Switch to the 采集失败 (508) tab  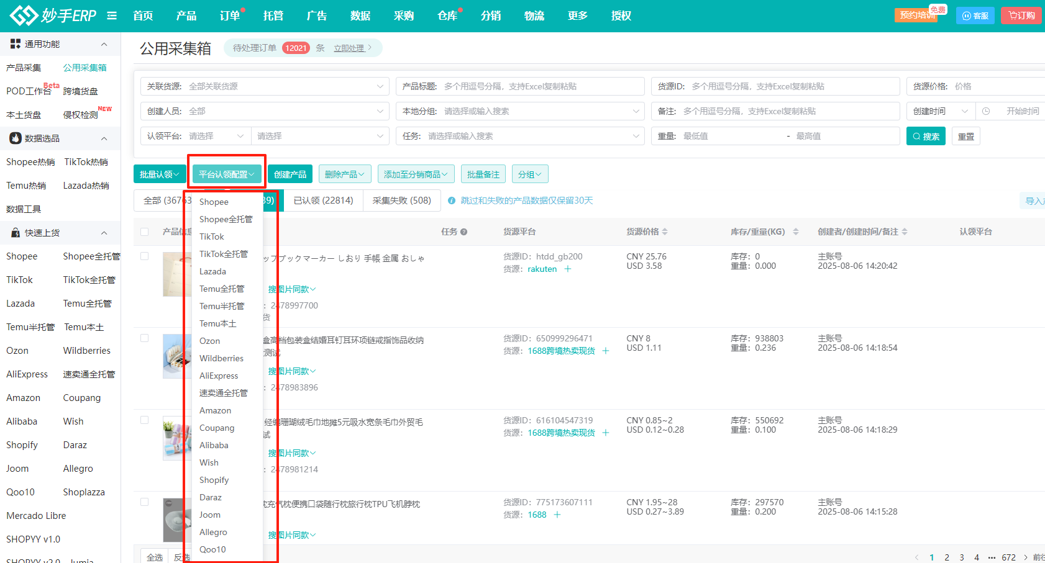click(401, 200)
